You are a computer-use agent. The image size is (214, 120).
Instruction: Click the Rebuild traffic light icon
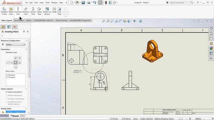point(106,2)
